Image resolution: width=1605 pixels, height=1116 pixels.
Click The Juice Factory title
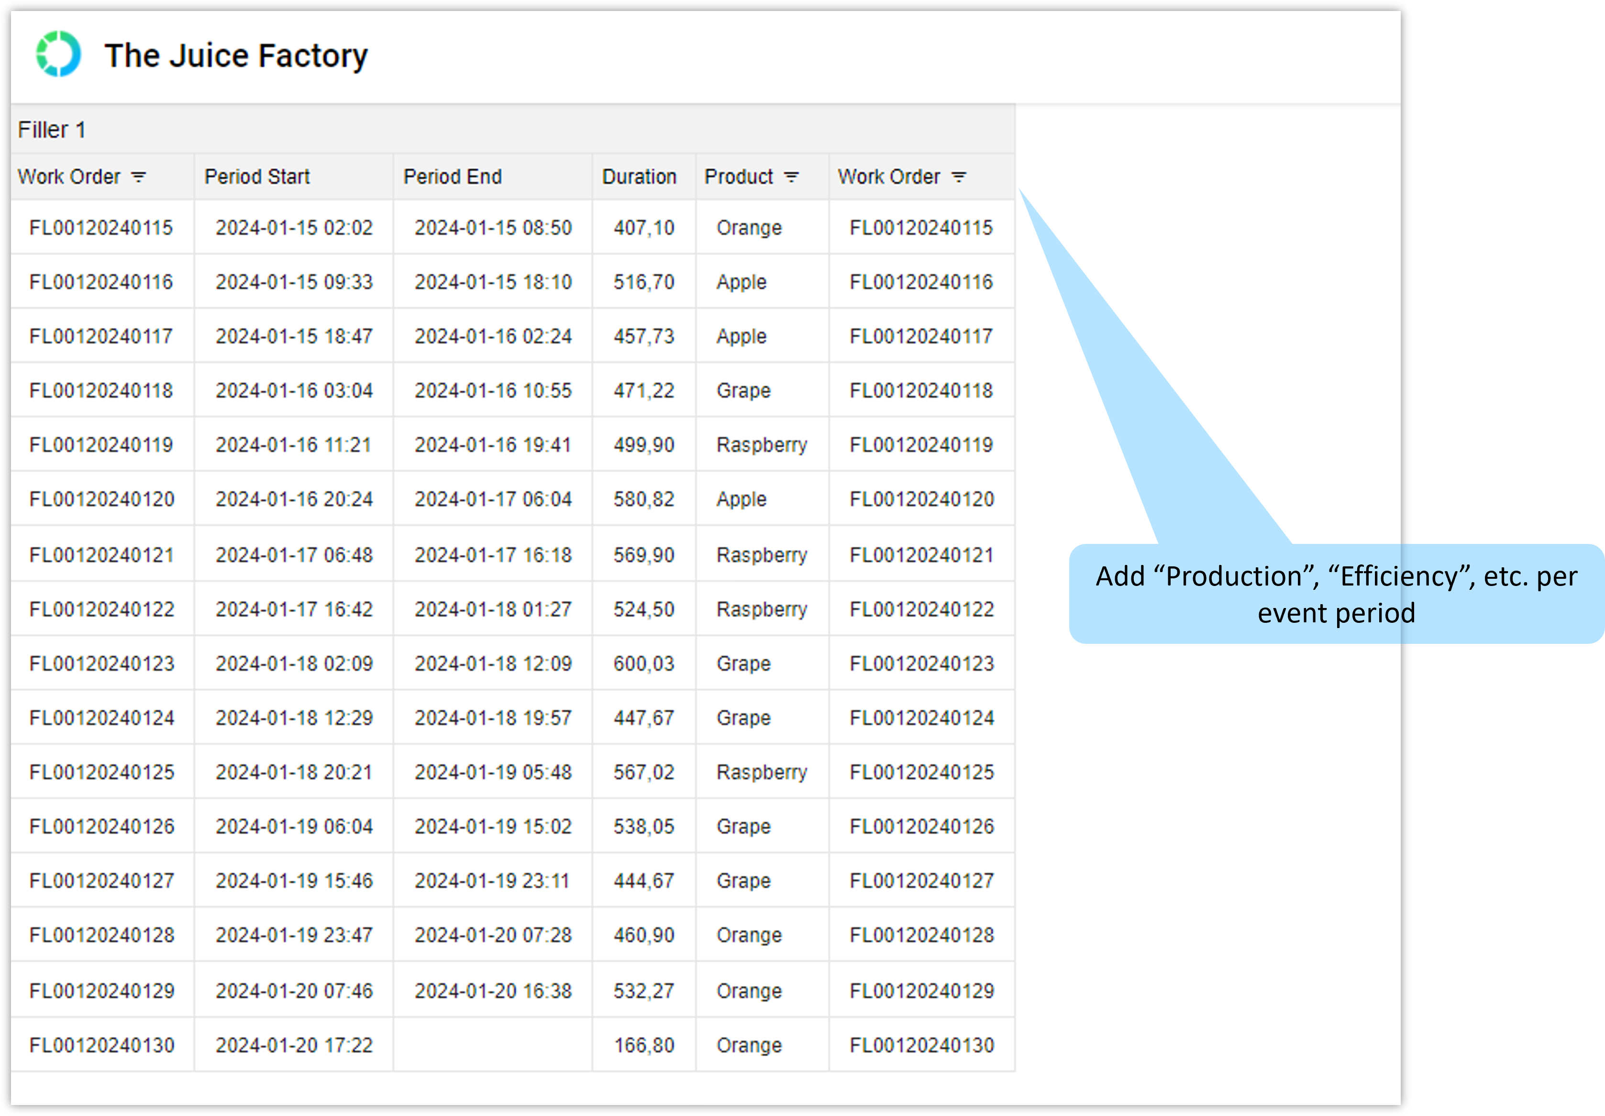pos(236,55)
